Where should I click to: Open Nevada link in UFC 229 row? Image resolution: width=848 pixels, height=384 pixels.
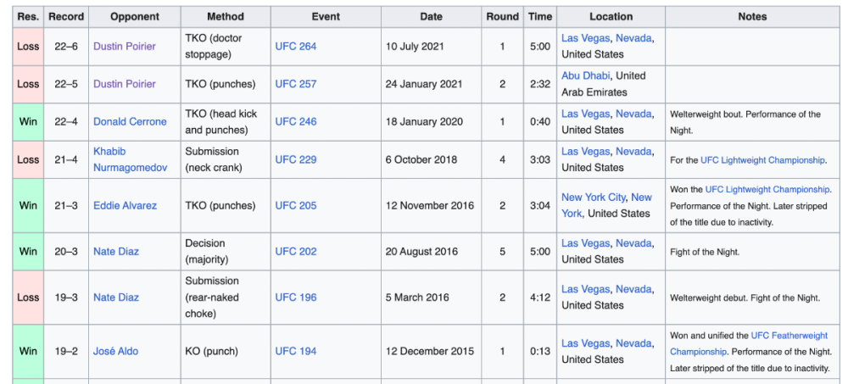[633, 152]
